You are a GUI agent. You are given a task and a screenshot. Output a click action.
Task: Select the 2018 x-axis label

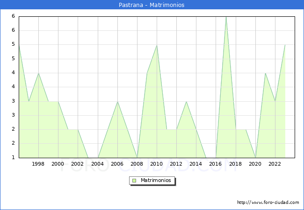236,164
